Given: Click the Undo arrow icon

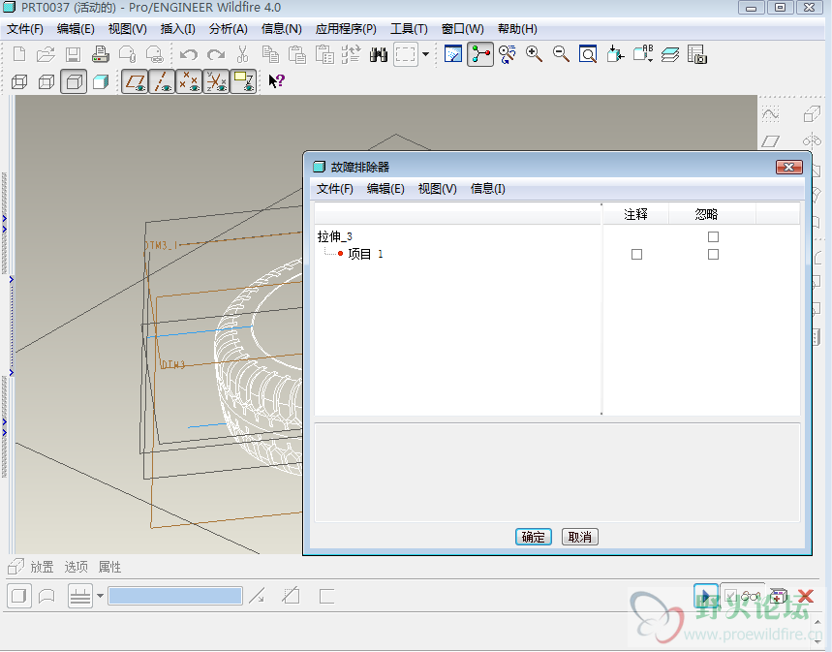Looking at the screenshot, I should 188,54.
